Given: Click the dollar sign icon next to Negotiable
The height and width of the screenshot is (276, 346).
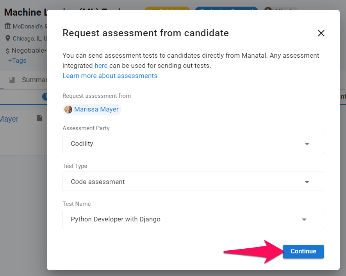Looking at the screenshot, I should pyautogui.click(x=7, y=50).
